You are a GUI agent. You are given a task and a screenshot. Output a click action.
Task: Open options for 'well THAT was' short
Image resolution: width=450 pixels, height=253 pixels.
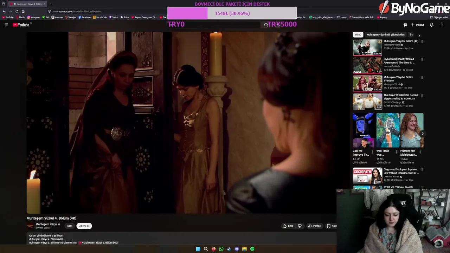coord(396,152)
